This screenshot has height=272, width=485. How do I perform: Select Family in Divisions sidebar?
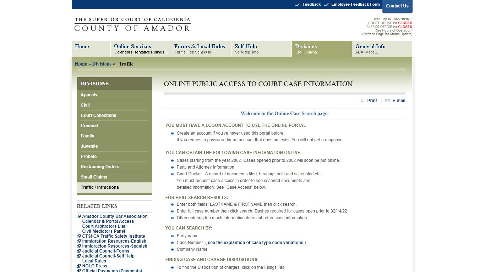(114, 136)
